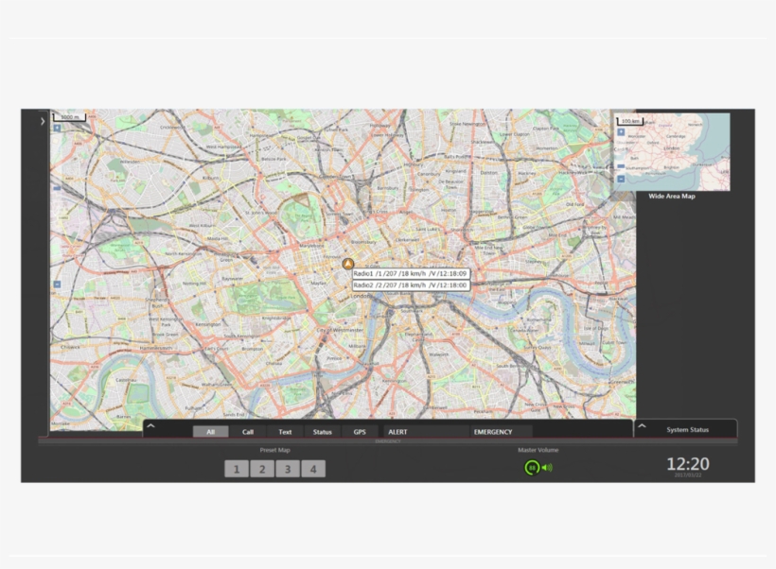
Task: Switch to Preset Map 4
Action: [313, 469]
